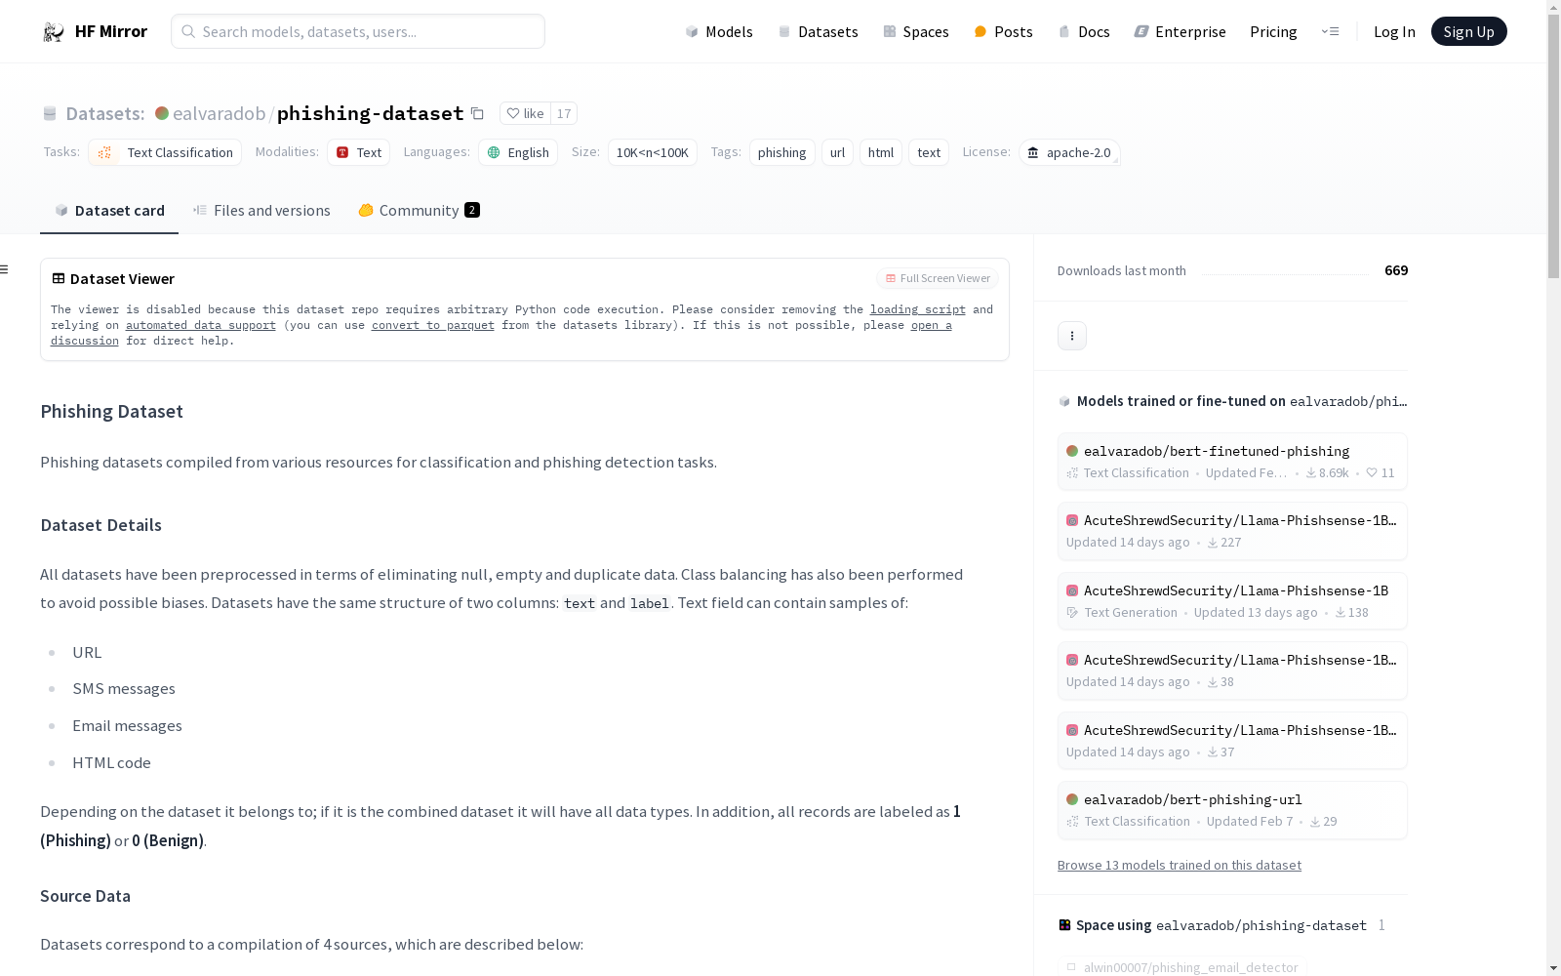This screenshot has width=1561, height=976.
Task: Click the scrollbar down arrow
Action: 1553,968
